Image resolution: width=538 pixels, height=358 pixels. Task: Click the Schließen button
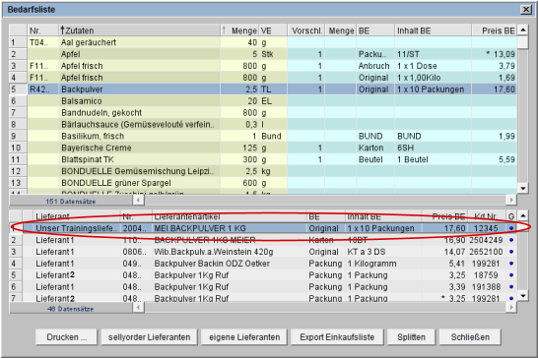tap(470, 337)
